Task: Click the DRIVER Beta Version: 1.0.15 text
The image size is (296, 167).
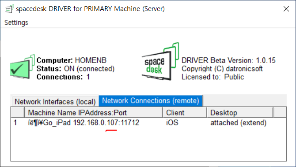Action: (228, 60)
